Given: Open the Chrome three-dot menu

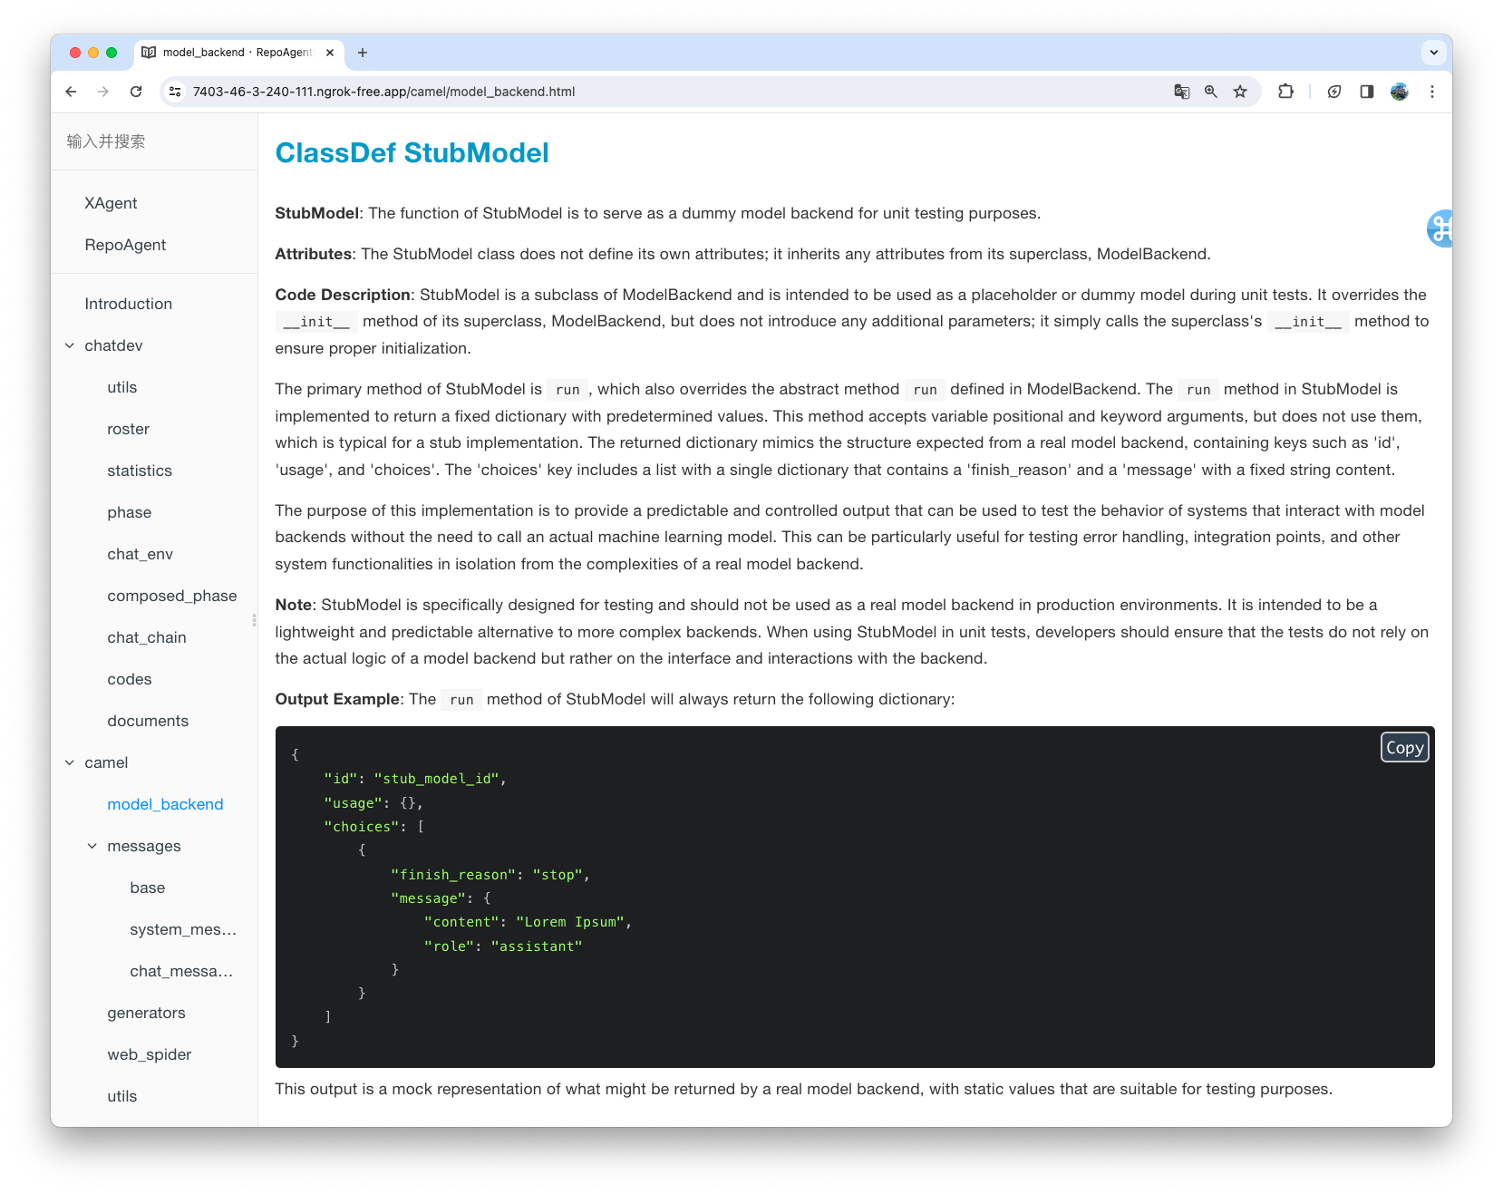Looking at the screenshot, I should click(1432, 92).
